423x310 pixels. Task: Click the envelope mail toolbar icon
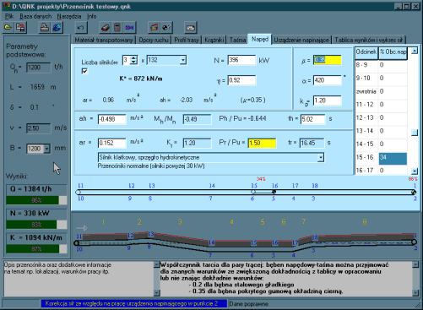tap(191, 28)
